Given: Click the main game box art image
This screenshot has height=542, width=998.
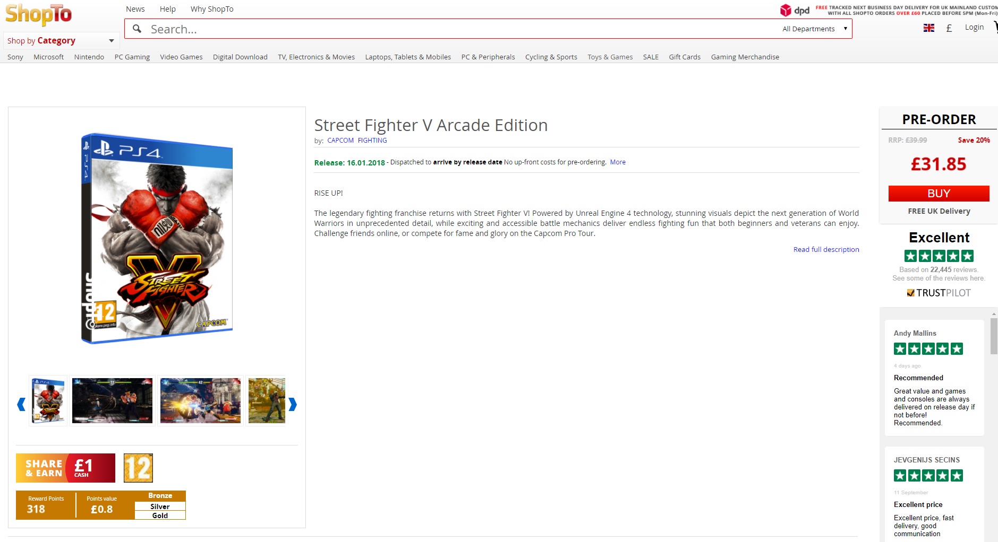Looking at the screenshot, I should (157, 238).
